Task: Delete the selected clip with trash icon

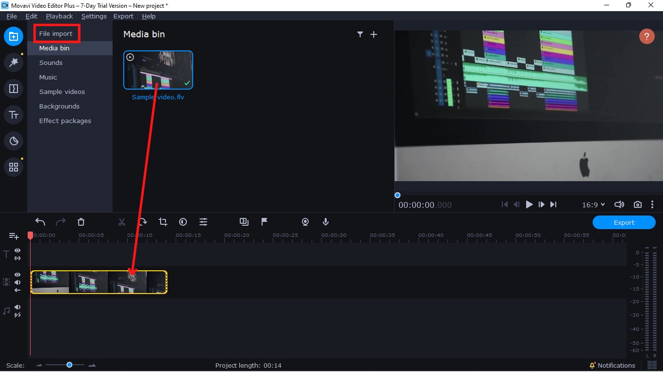Action: [x=81, y=222]
